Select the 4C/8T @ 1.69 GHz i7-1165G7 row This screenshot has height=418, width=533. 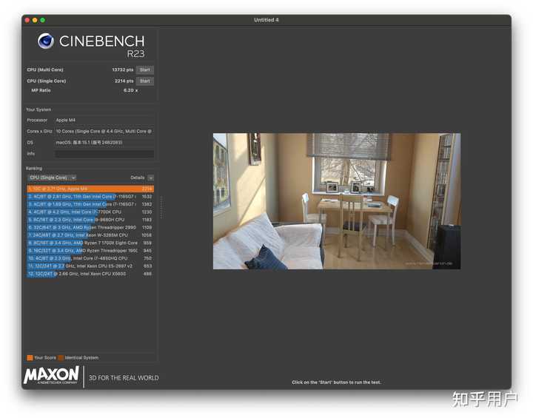(x=90, y=204)
